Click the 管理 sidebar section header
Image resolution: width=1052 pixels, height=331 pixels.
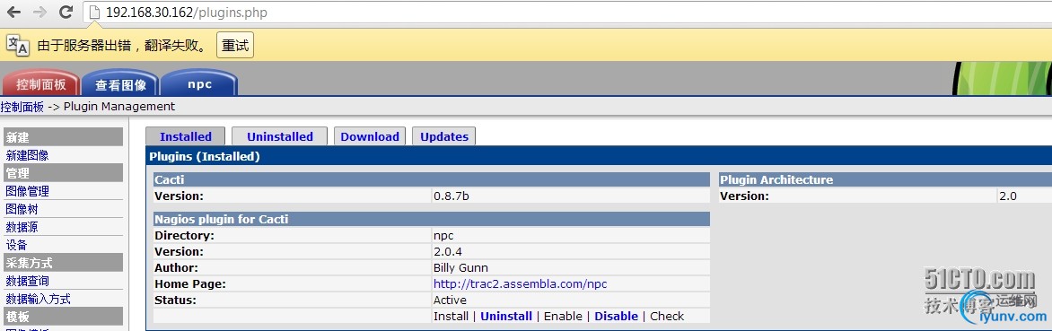pos(63,173)
